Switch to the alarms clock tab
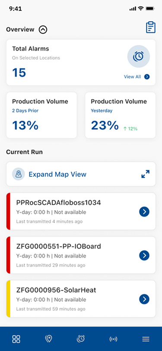Image resolution: width=162 pixels, height=351 pixels. click(81, 339)
